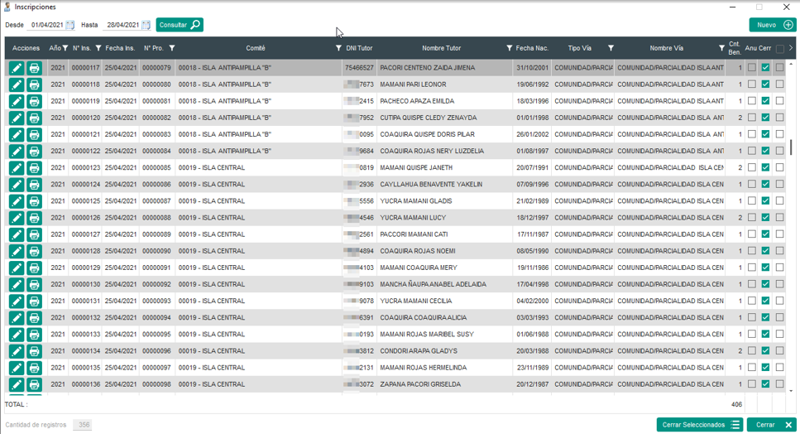Click the edit pencil for inscription 00000117
Image resolution: width=800 pixels, height=434 pixels.
(17, 68)
